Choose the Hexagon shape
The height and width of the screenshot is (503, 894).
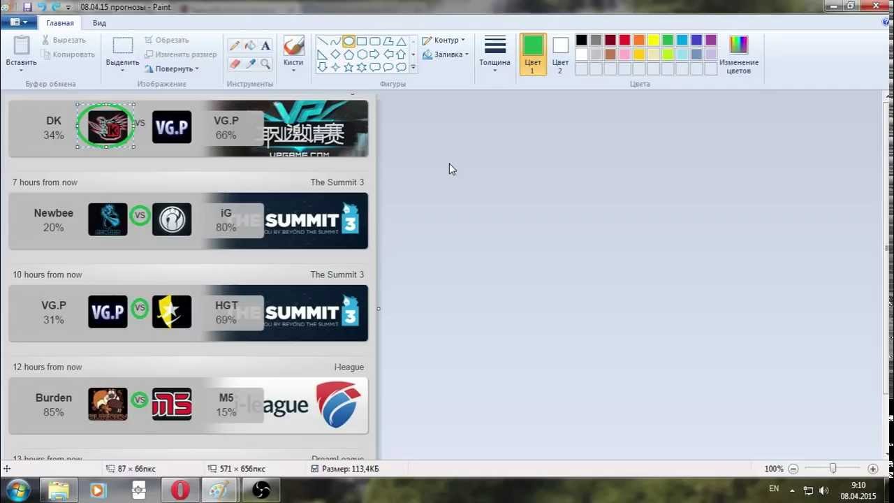362,54
